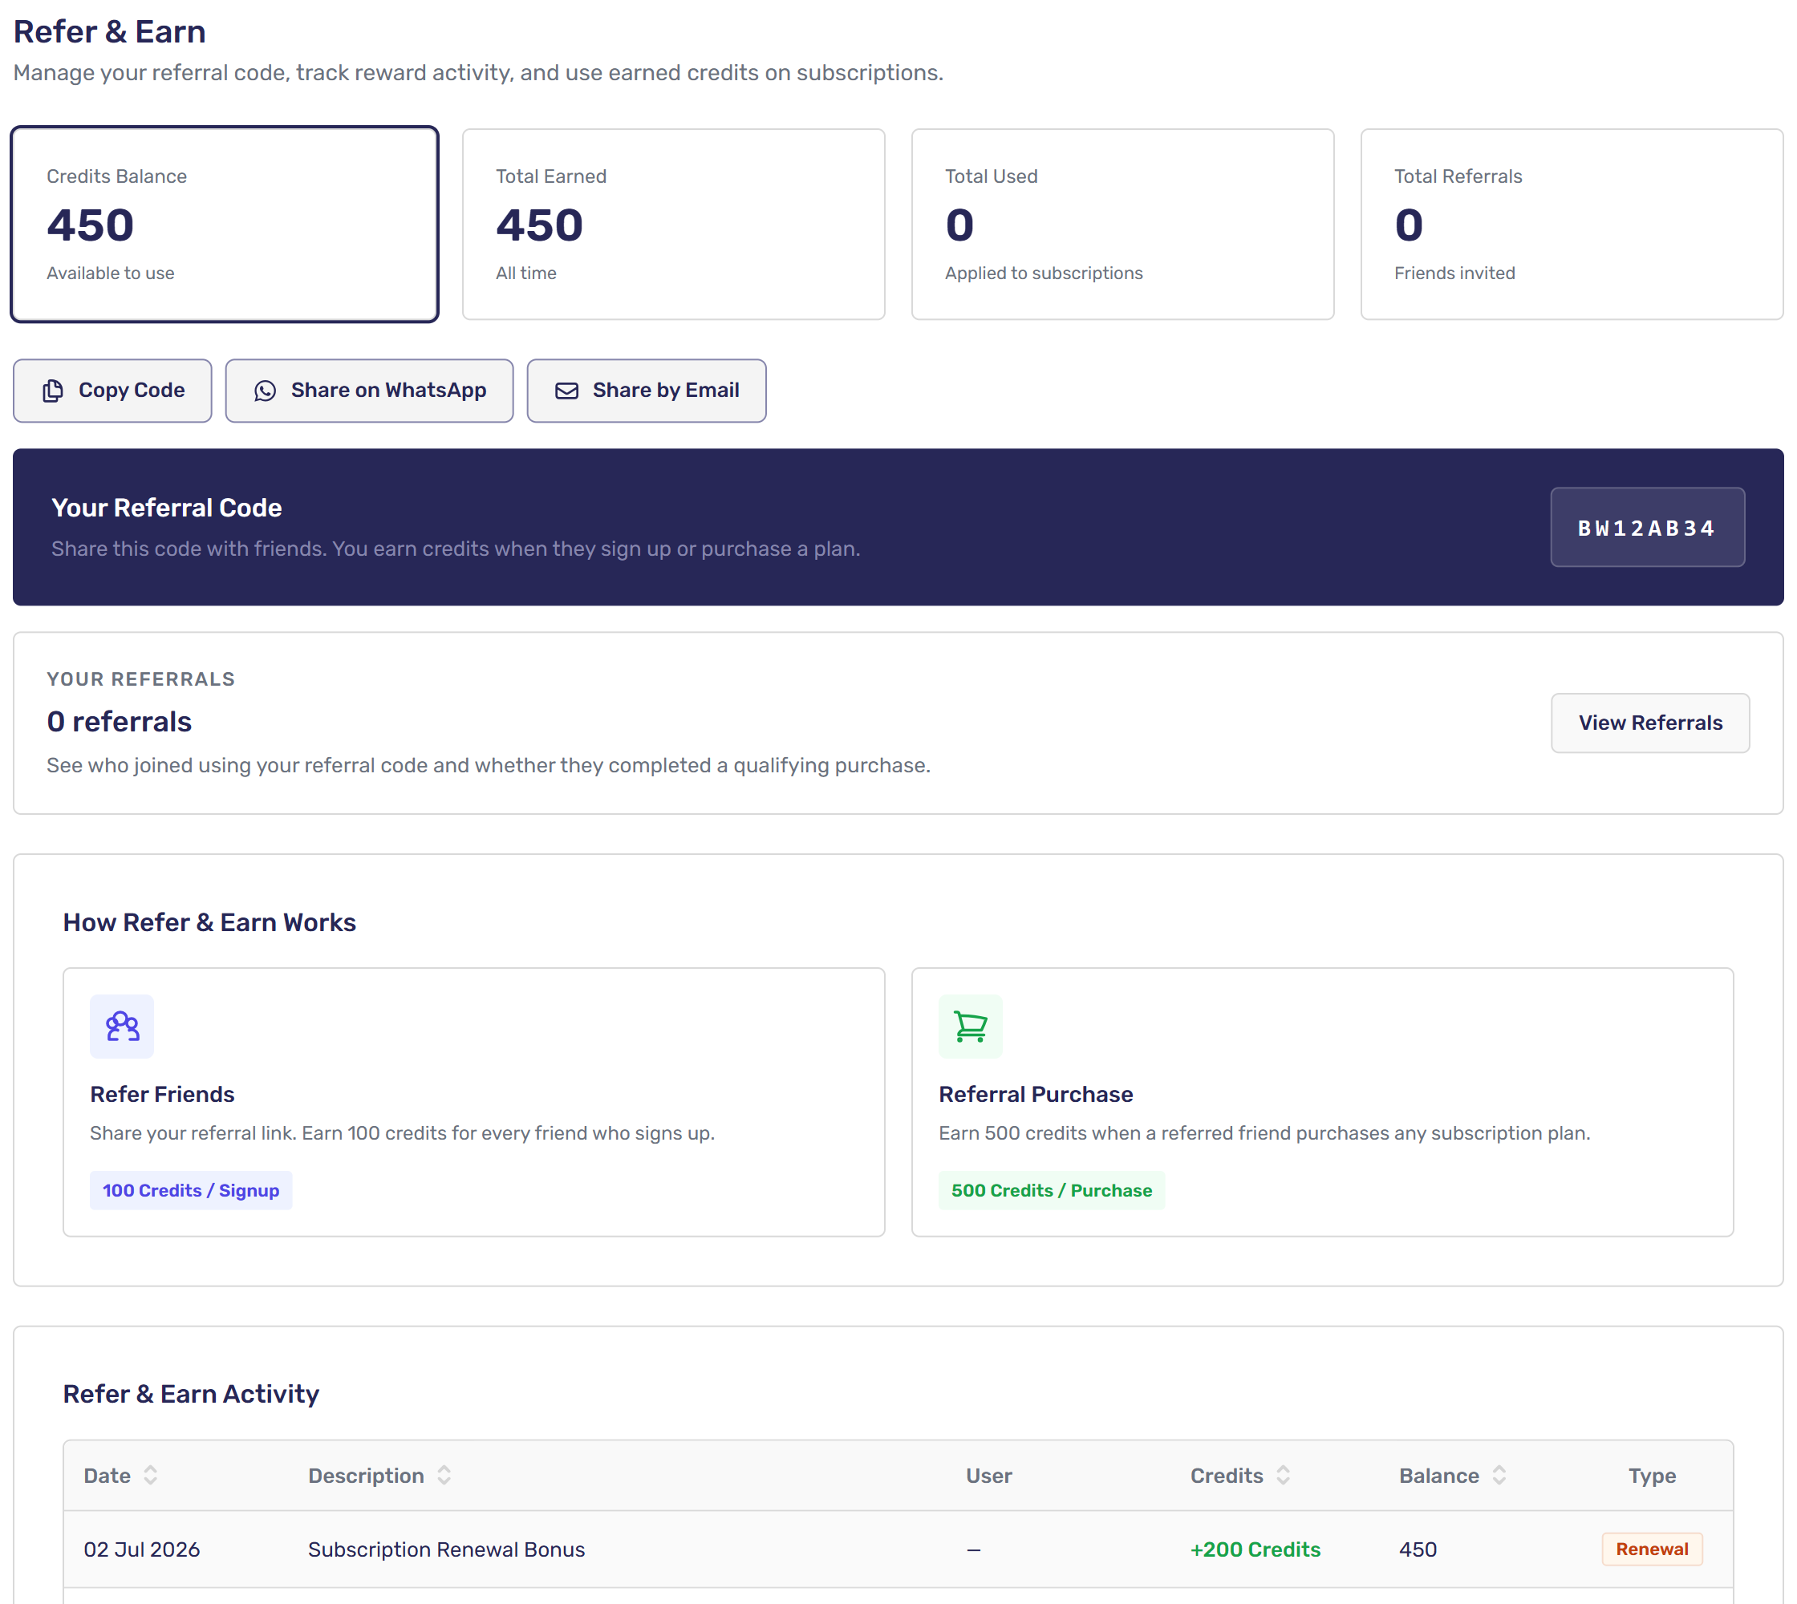
Task: Select the Total Earned card
Action: pos(674,224)
